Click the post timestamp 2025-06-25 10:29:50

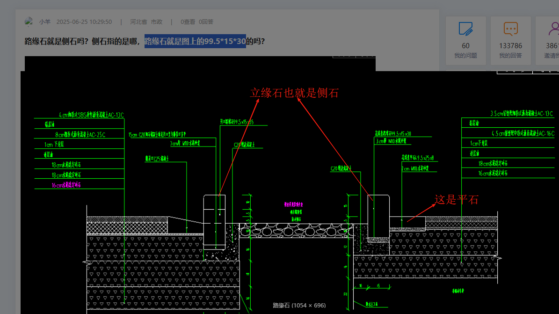(x=84, y=22)
